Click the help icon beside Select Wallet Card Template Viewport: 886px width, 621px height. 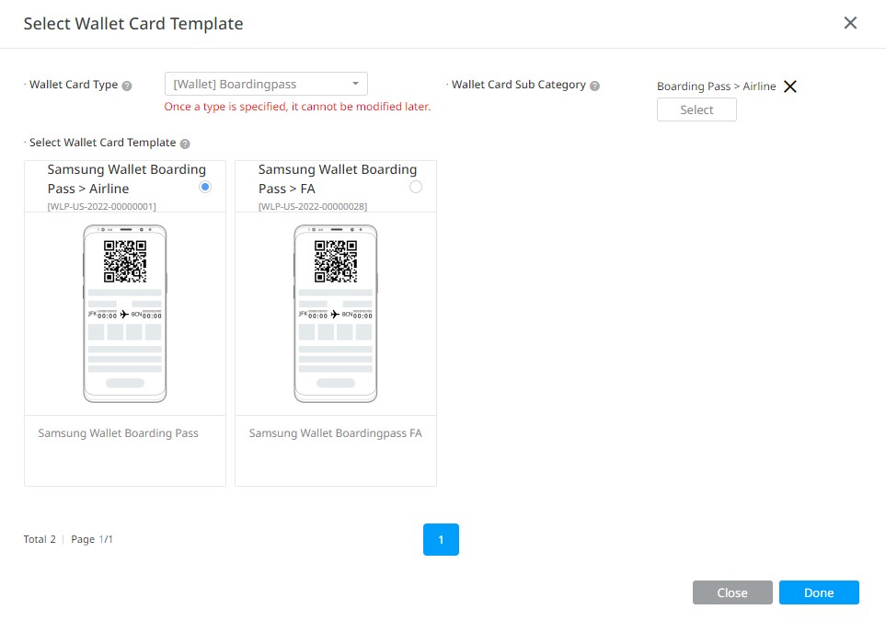(185, 143)
